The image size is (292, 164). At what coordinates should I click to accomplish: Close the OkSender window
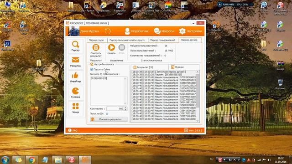click(x=200, y=23)
